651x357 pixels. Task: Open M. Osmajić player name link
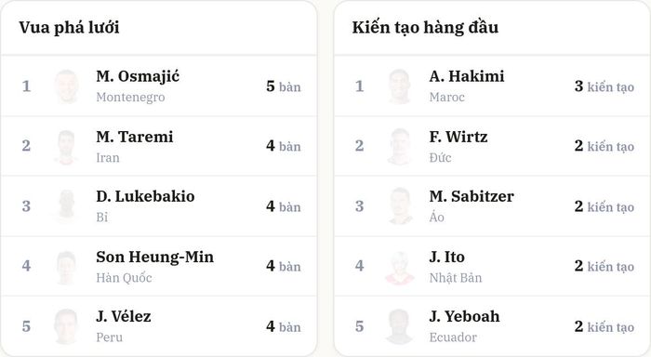pyautogui.click(x=138, y=76)
